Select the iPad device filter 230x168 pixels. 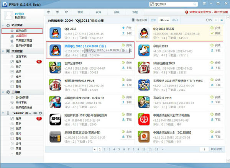pos(175,20)
